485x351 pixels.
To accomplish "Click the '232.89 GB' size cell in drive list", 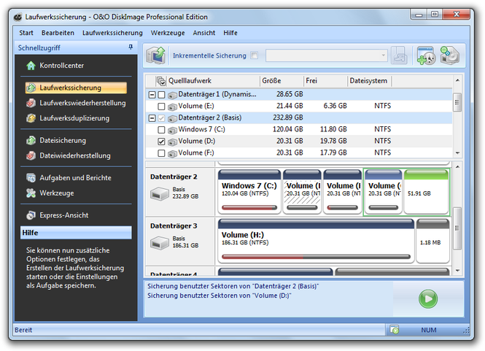I will (288, 117).
